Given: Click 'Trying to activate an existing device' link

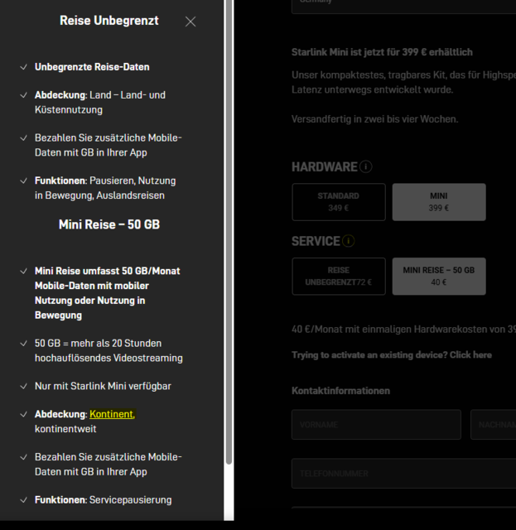Looking at the screenshot, I should pyautogui.click(x=391, y=354).
